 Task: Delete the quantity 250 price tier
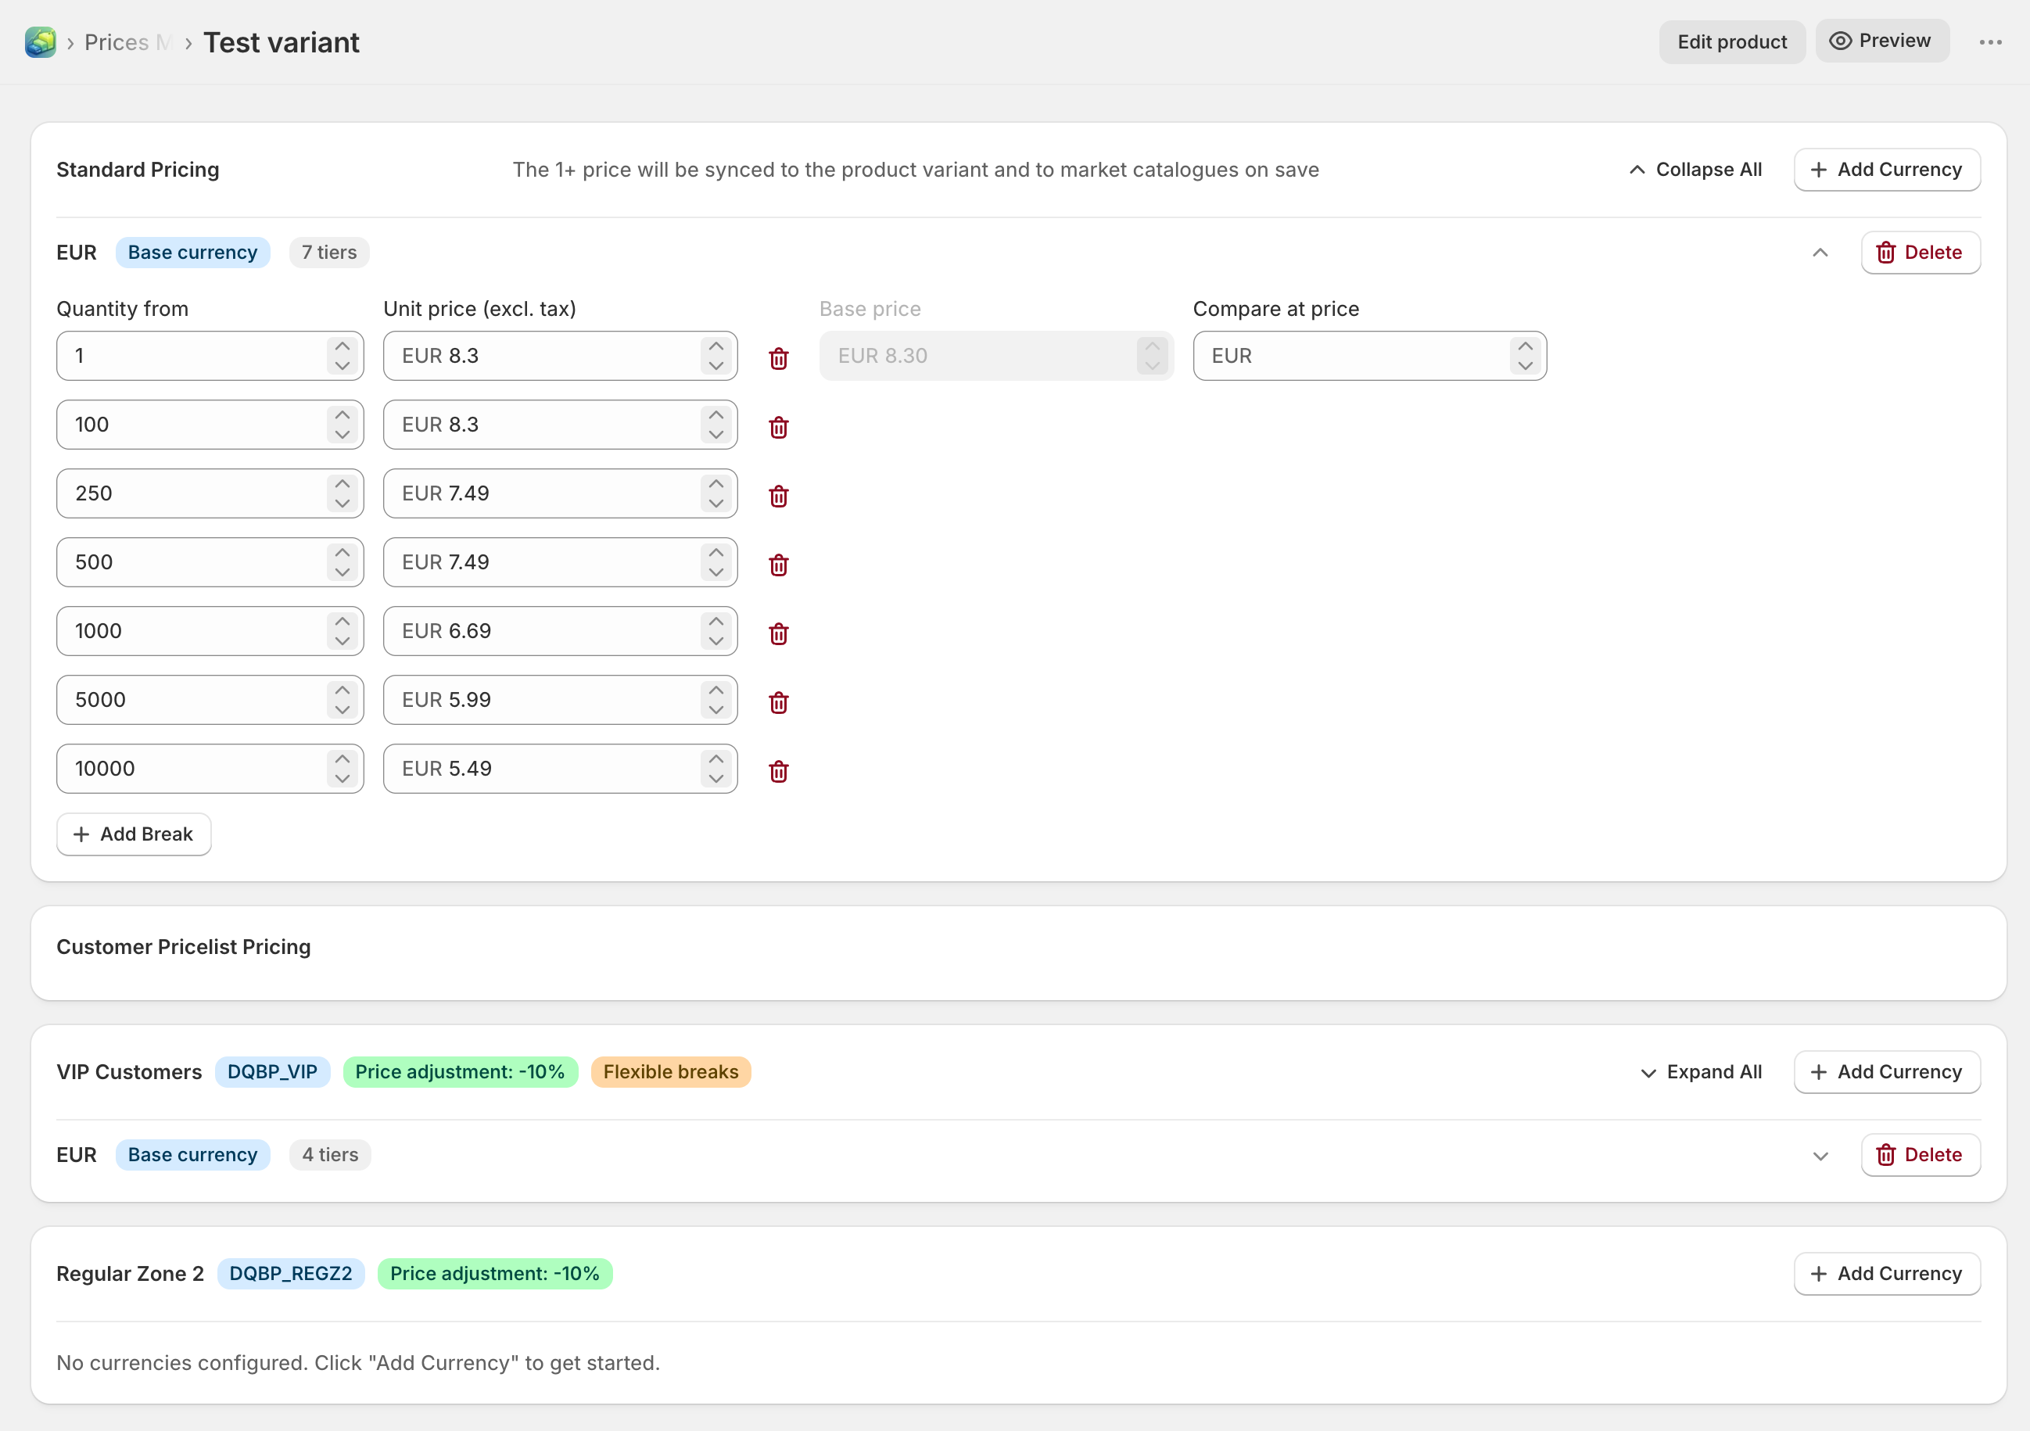point(778,496)
